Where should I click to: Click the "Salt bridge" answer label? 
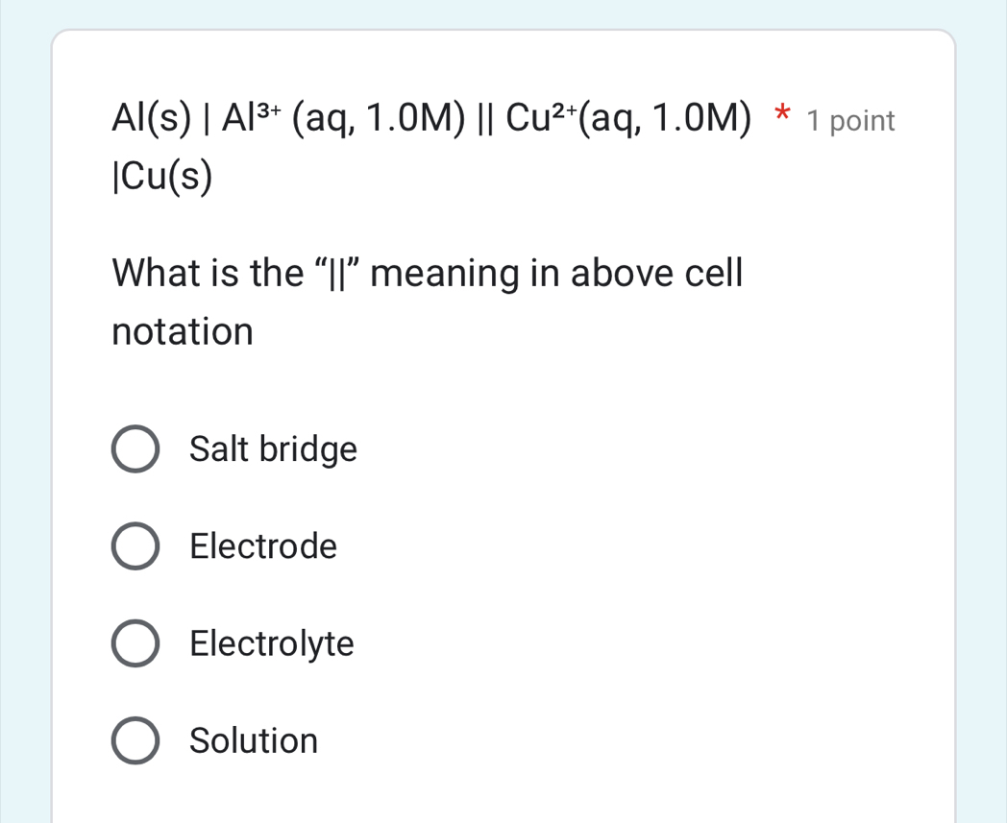pyautogui.click(x=273, y=449)
